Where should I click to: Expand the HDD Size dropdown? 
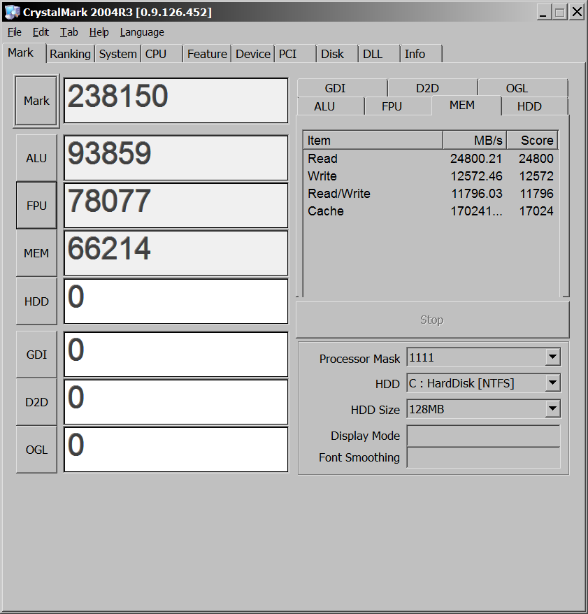552,409
